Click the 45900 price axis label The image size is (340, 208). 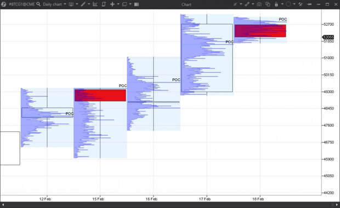pyautogui.click(x=328, y=159)
